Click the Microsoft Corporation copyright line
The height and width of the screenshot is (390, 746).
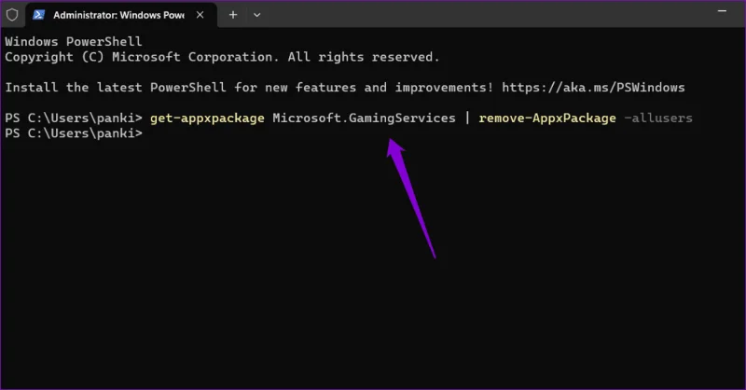222,57
